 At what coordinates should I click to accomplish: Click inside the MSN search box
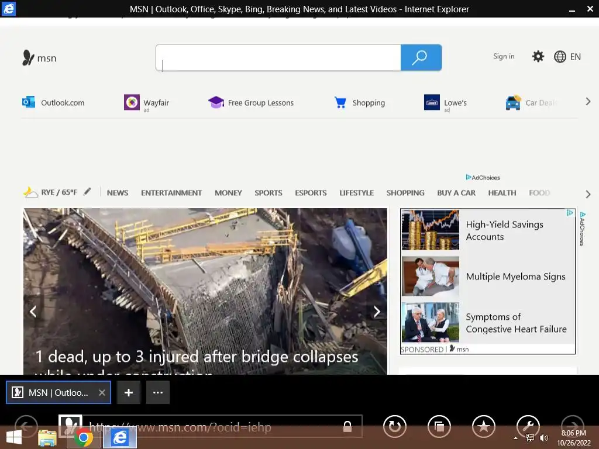pyautogui.click(x=278, y=58)
